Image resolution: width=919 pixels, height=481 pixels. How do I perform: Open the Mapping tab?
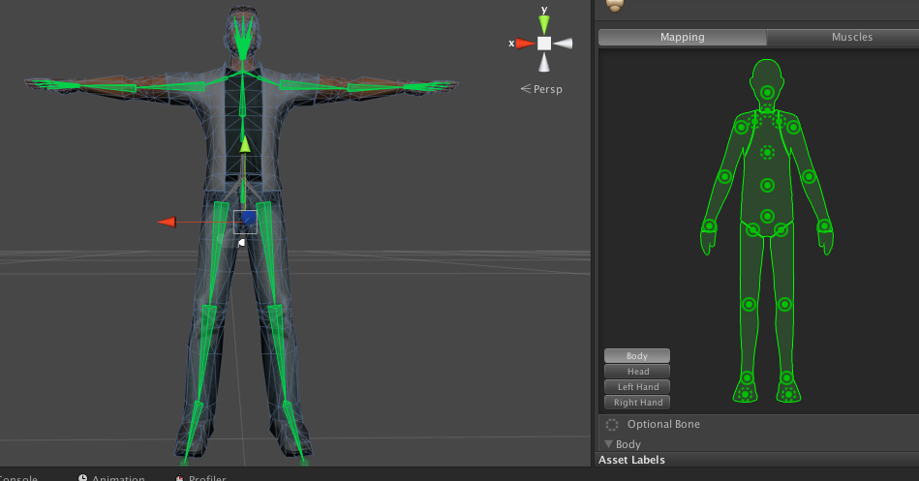click(682, 37)
